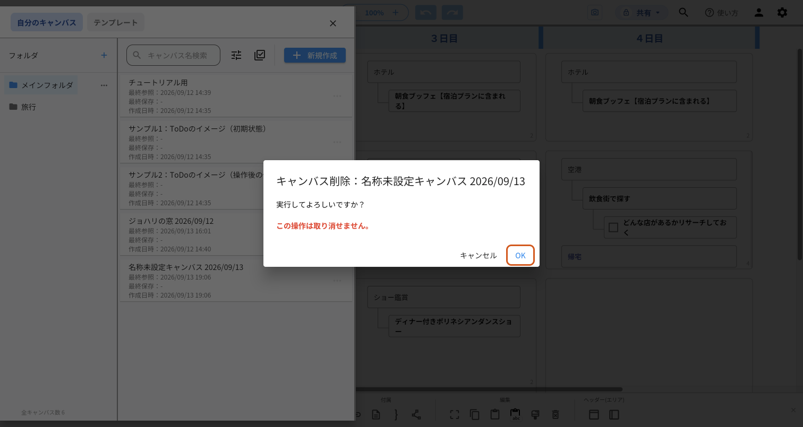Open options menu for 名称未設定キャンバス

pyautogui.click(x=337, y=281)
